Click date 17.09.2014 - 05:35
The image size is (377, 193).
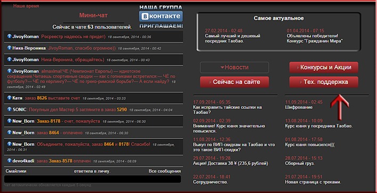(x=211, y=102)
